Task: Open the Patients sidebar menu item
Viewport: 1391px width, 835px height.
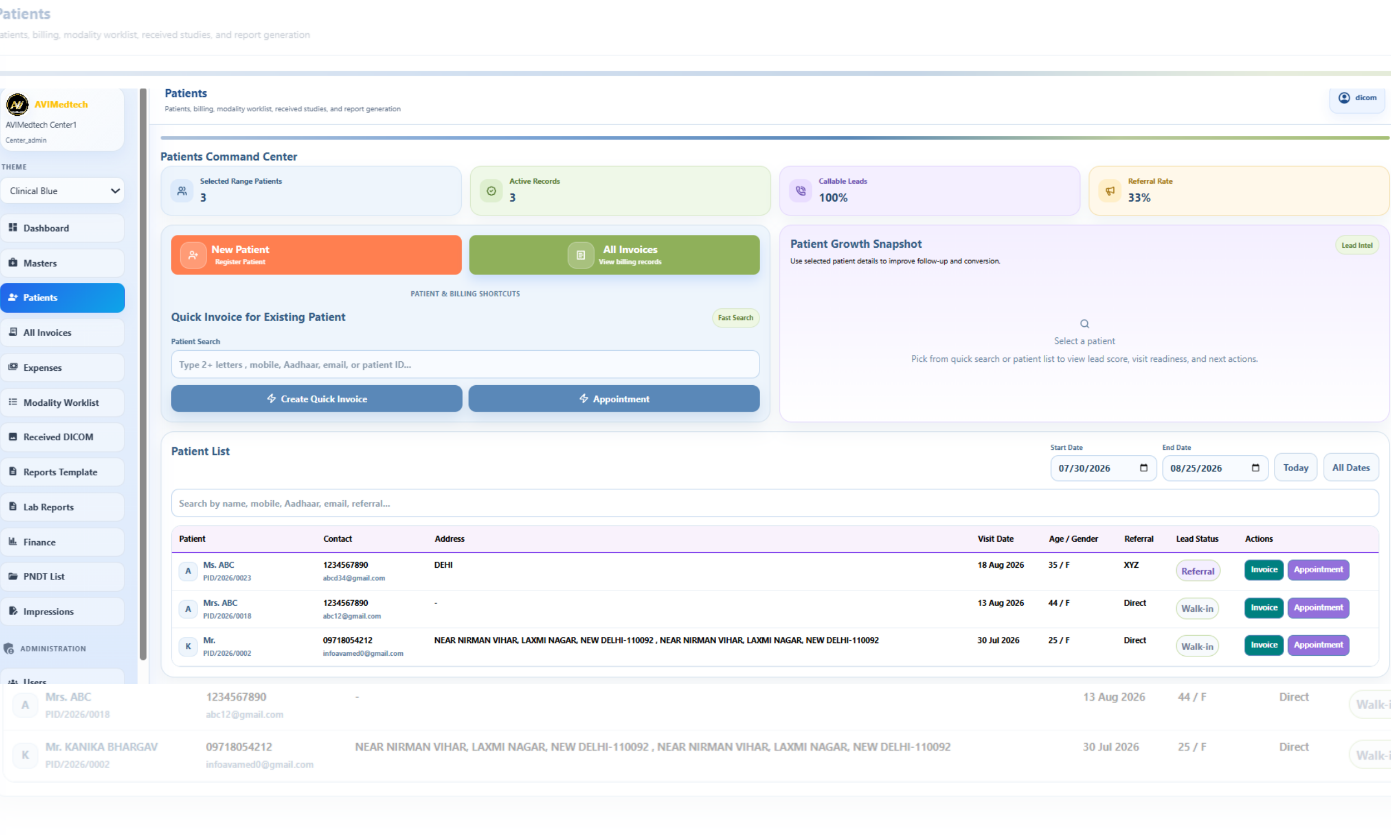Action: (63, 298)
